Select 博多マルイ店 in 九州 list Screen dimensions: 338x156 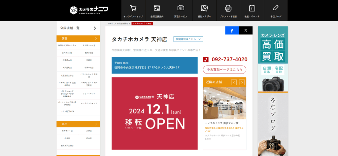pyautogui.click(x=67, y=131)
